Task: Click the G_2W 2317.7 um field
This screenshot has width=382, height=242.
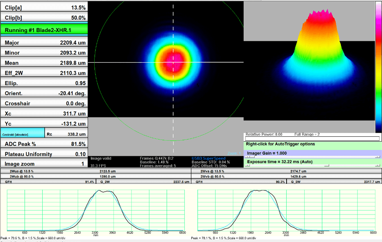Action: click(x=334, y=182)
